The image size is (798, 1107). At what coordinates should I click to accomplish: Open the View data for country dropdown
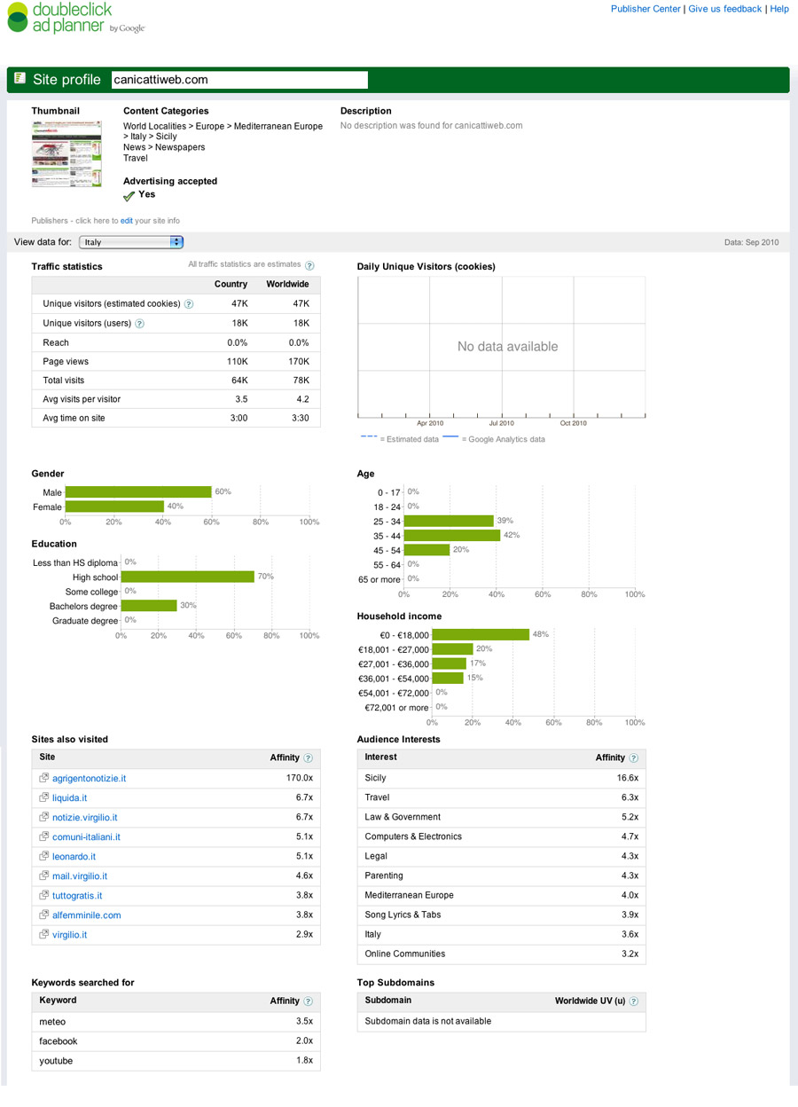131,242
